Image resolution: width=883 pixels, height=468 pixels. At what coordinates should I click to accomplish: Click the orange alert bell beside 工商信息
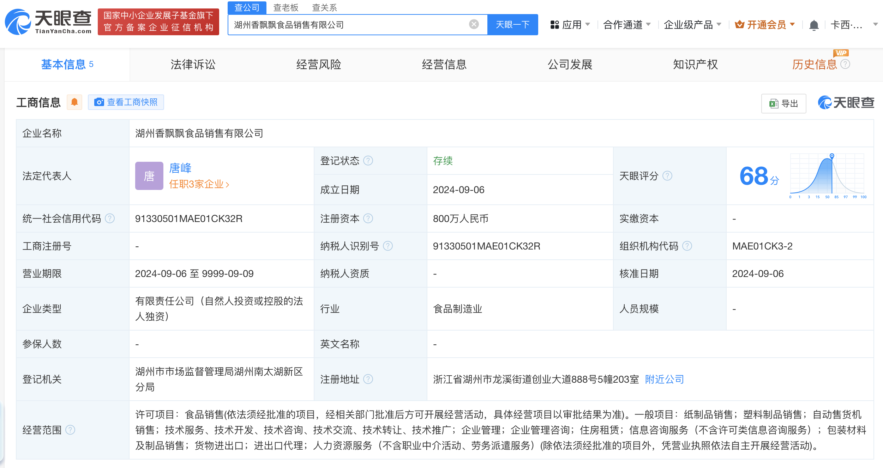(74, 102)
